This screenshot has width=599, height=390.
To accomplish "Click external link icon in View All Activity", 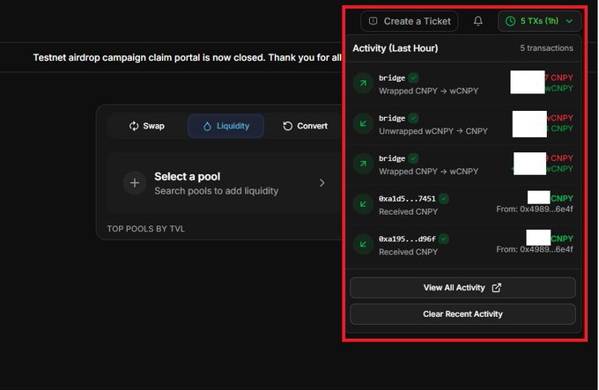I will (496, 288).
